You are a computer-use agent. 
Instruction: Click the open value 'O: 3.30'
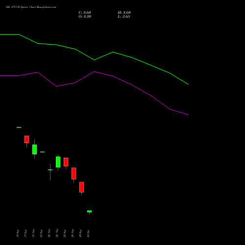click(x=85, y=17)
